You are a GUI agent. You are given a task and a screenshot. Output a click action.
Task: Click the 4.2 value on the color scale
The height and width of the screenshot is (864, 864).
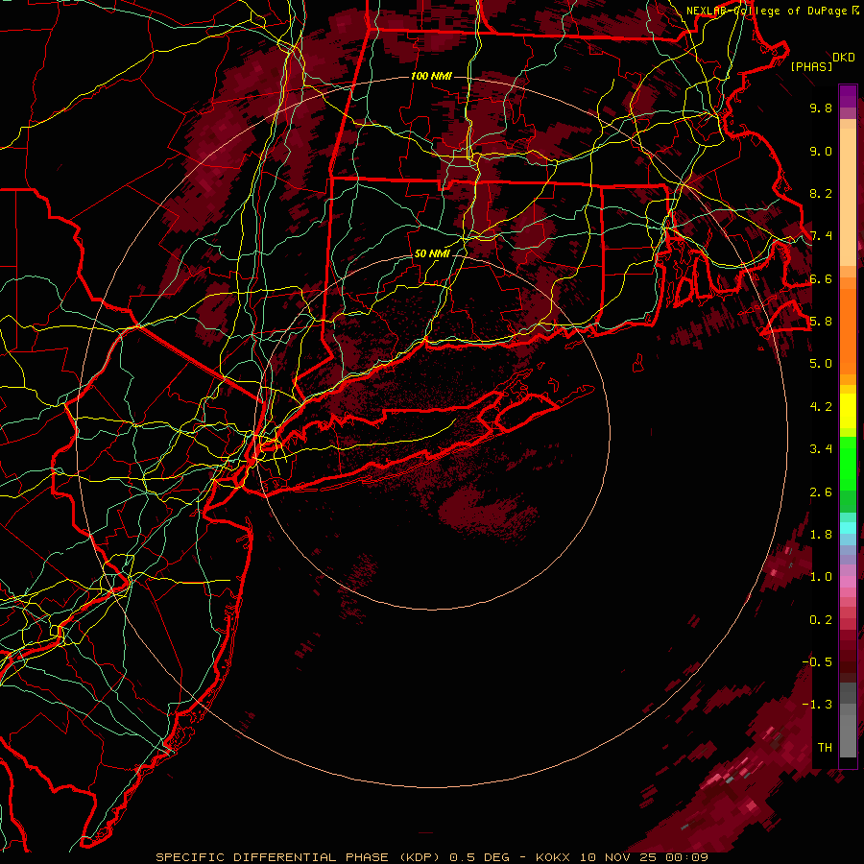(x=821, y=407)
